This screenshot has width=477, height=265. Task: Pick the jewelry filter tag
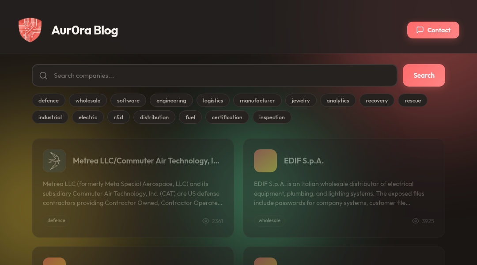coord(301,100)
